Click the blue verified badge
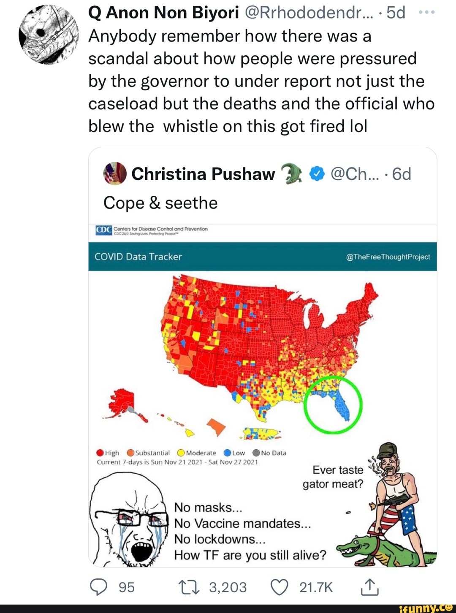This screenshot has width=456, height=613. coord(317,173)
